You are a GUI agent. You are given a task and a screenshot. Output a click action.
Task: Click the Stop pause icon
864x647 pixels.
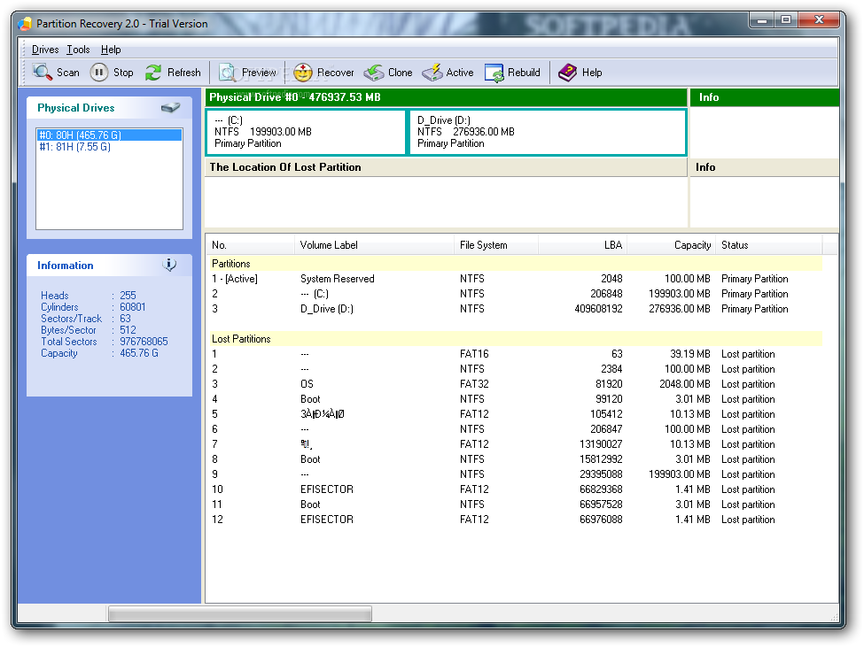point(99,72)
